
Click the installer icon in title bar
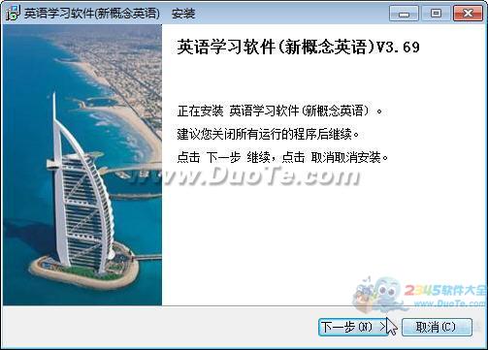tap(13, 13)
